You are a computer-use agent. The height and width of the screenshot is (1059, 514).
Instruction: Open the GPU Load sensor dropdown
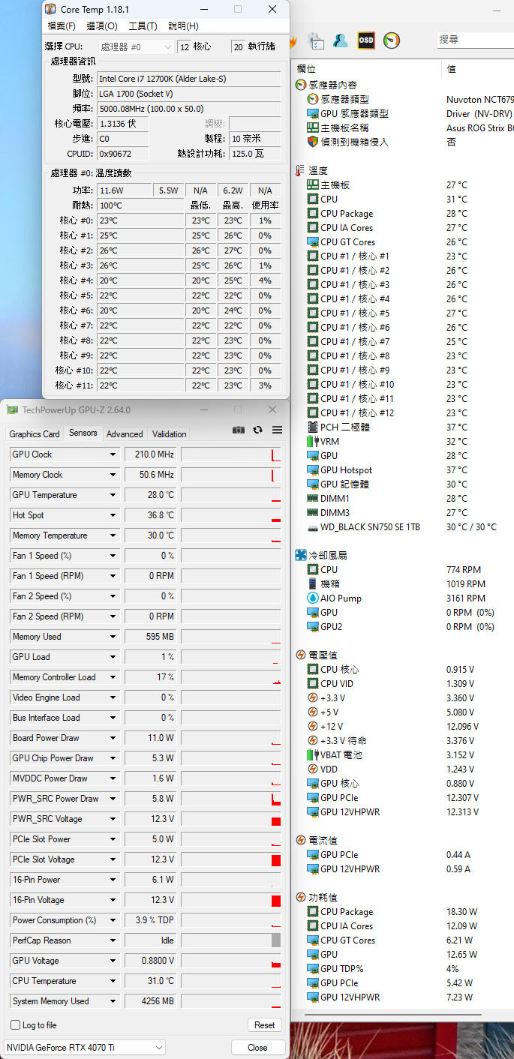(x=113, y=657)
